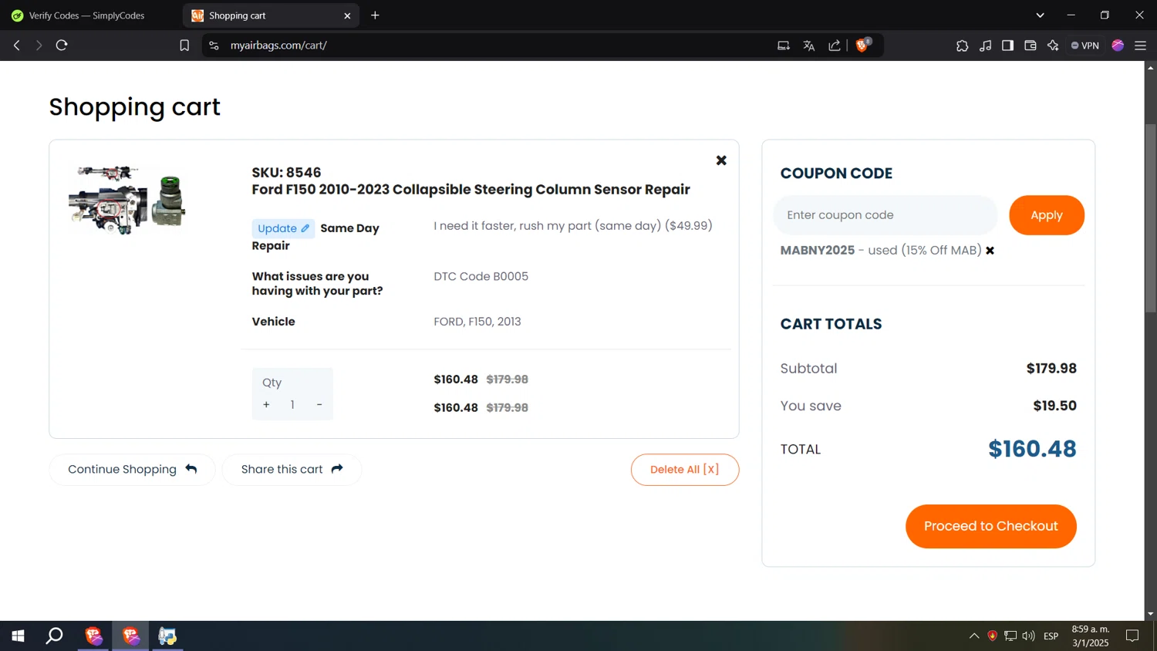Select the SKU: 8546 text
Viewport: 1157px width, 651px height.
click(x=286, y=173)
